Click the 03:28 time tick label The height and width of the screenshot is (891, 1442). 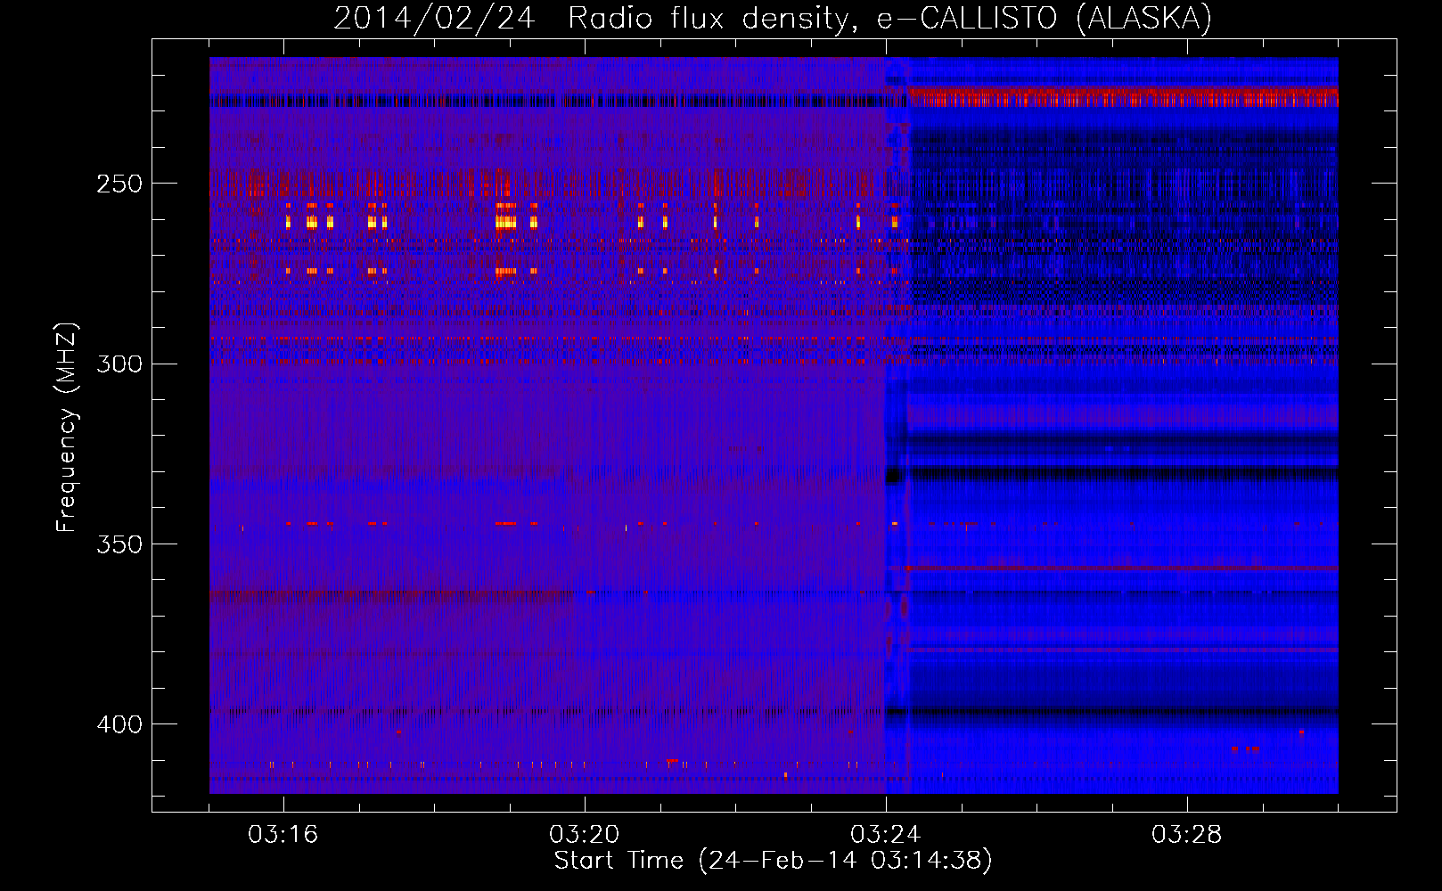tap(1187, 835)
